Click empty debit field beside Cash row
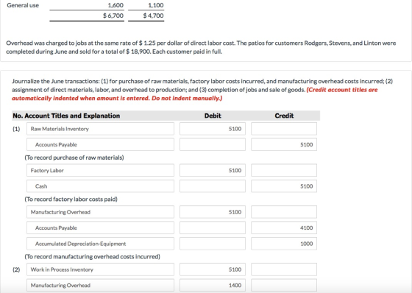 (x=213, y=186)
